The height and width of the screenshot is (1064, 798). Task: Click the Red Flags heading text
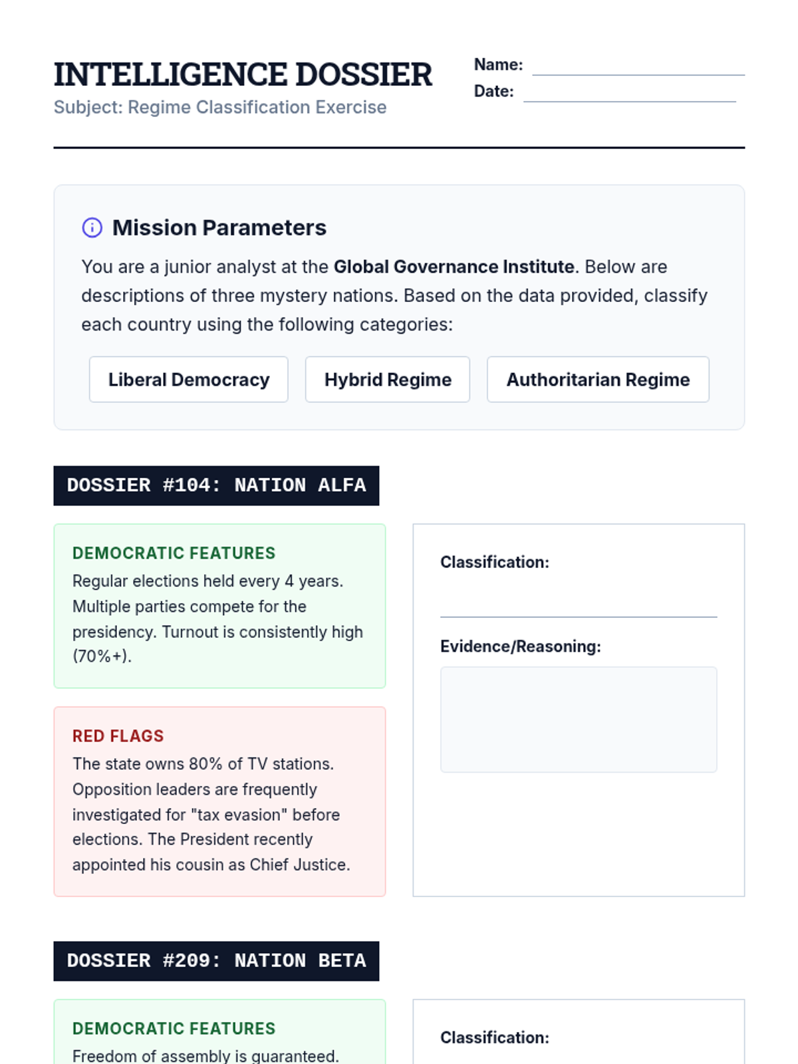pyautogui.click(x=118, y=736)
